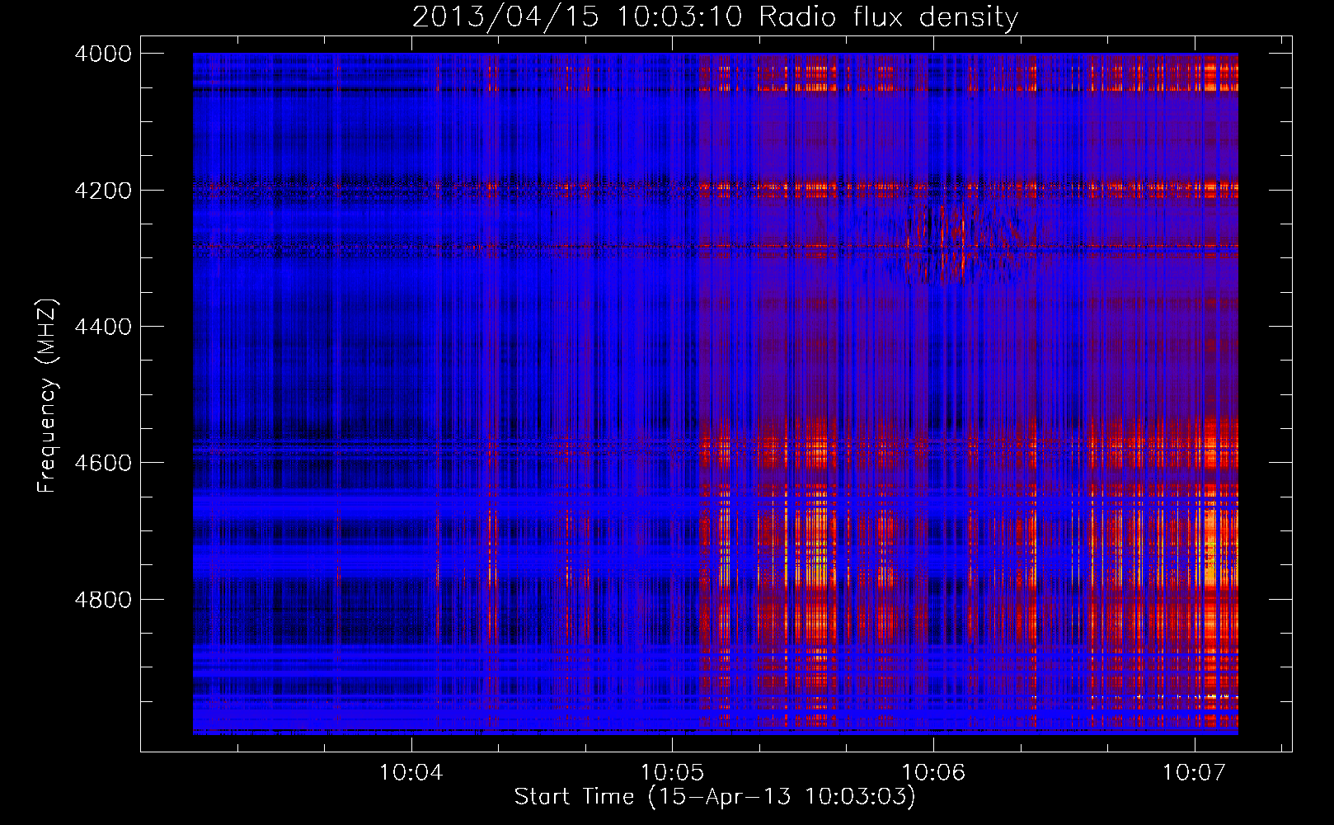Click the plot title "2013/04/15 10:03:10 Radio flux density"
This screenshot has width=1334, height=825.
[x=715, y=16]
